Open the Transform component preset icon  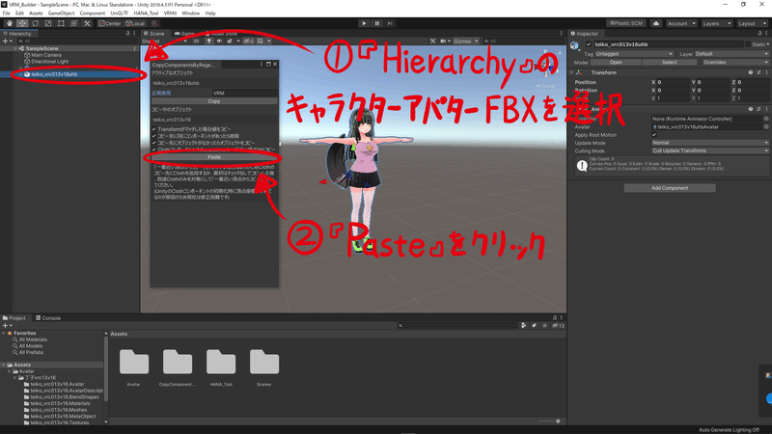click(758, 72)
